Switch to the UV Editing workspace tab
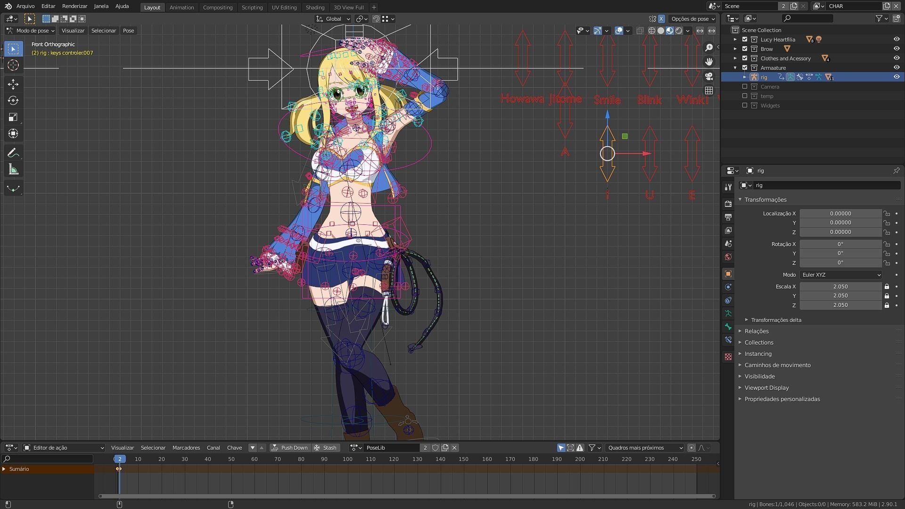The width and height of the screenshot is (905, 509). pyautogui.click(x=284, y=7)
